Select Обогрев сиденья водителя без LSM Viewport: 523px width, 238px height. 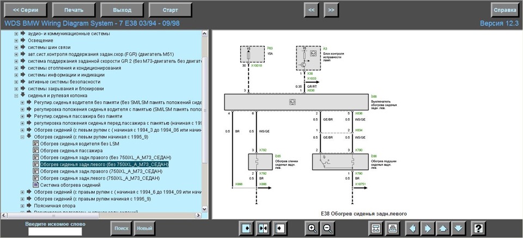[80, 144]
